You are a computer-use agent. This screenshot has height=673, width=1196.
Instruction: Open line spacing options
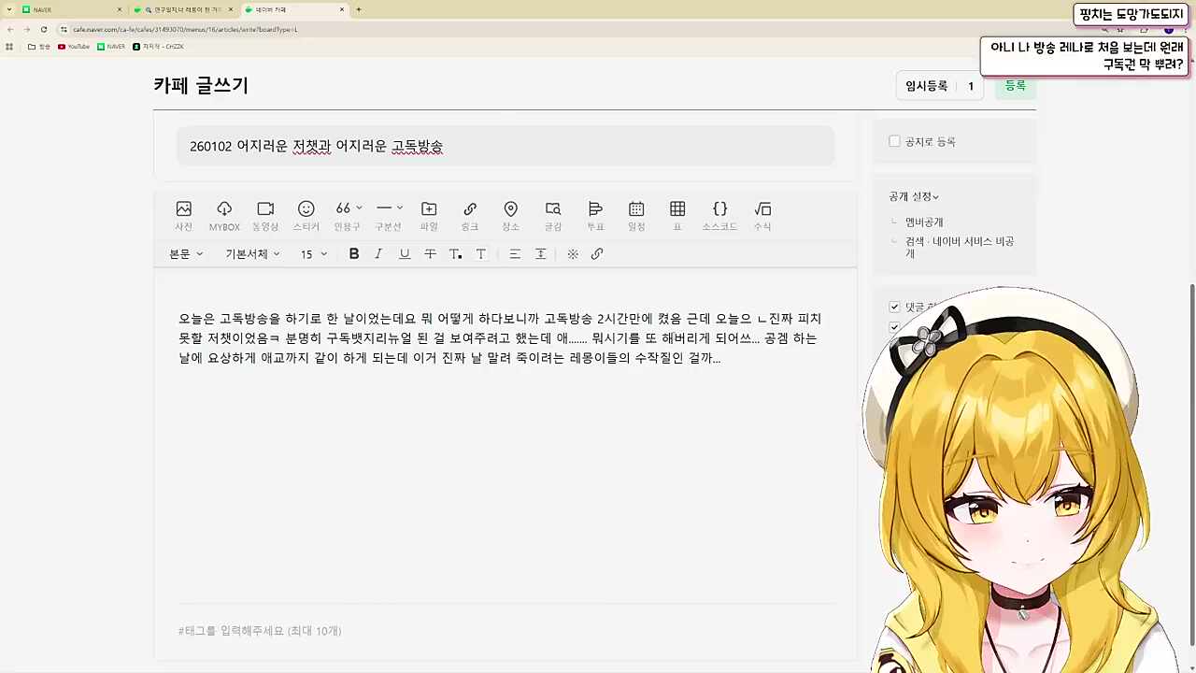point(540,254)
